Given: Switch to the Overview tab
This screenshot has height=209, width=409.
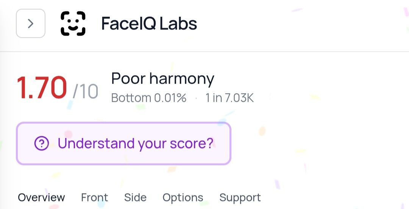Looking at the screenshot, I should pyautogui.click(x=42, y=197).
